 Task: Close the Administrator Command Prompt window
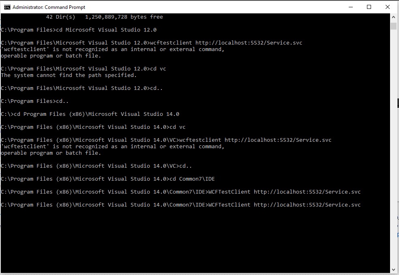(x=387, y=7)
